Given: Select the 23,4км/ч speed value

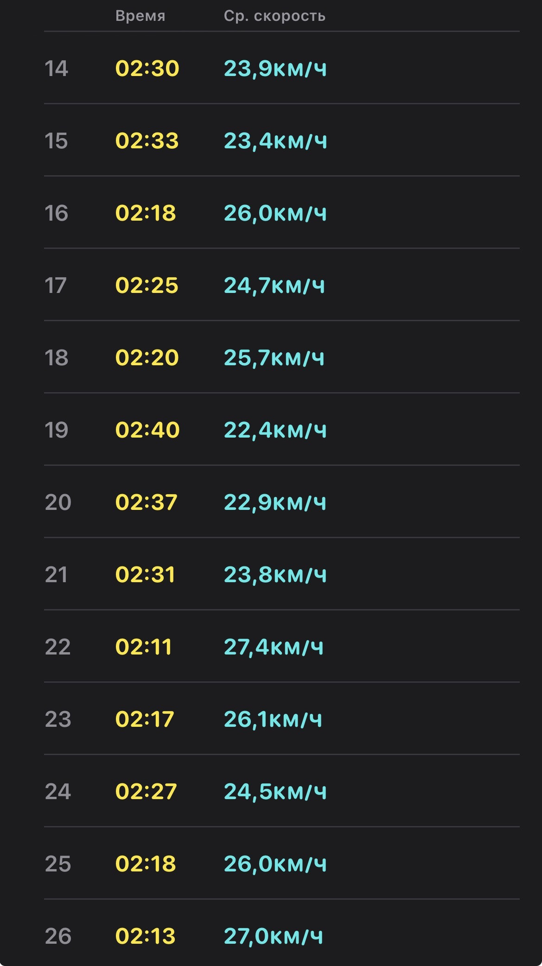Looking at the screenshot, I should click(x=275, y=141).
